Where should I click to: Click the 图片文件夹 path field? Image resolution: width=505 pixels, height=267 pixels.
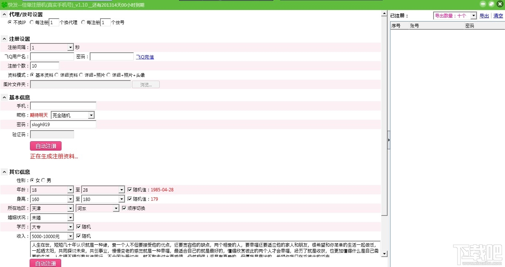point(80,85)
